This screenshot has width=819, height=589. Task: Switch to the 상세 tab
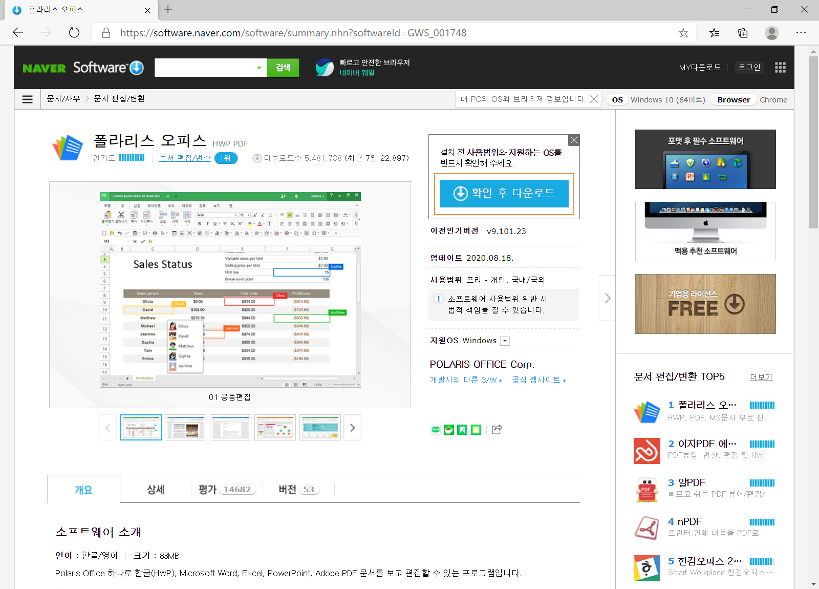pos(156,490)
